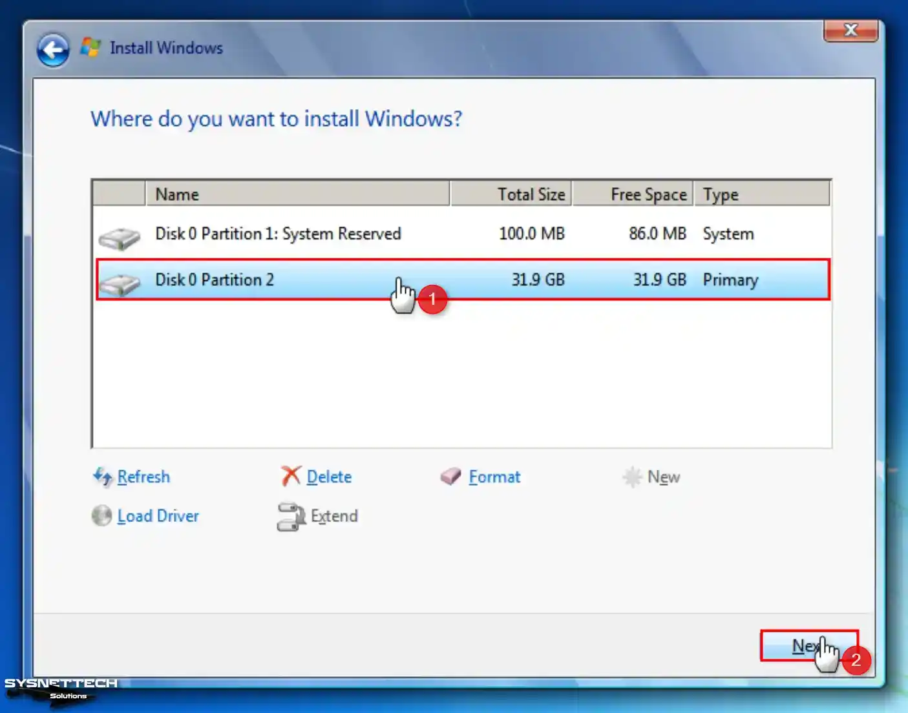This screenshot has width=908, height=713.
Task: Click drive icon of System Reserved partition
Action: coord(120,238)
